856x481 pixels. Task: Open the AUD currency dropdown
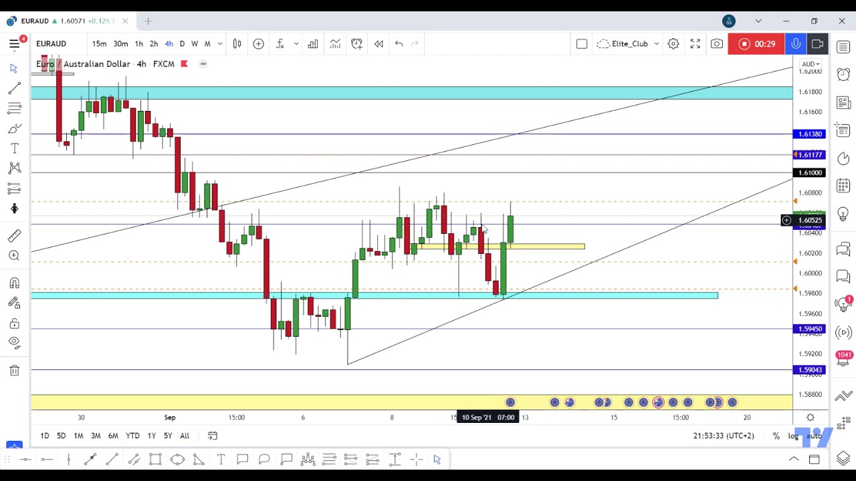(810, 65)
